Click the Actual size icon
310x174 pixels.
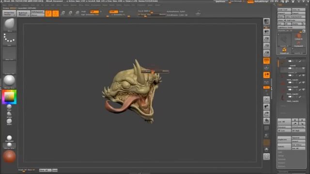tap(266, 46)
